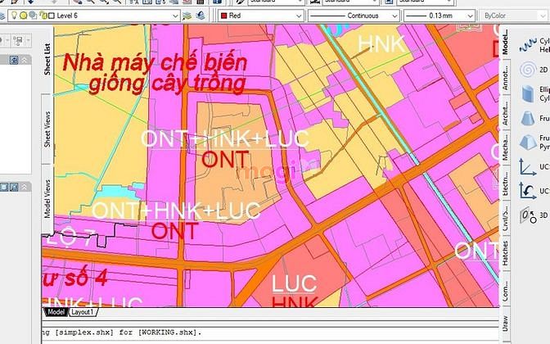This screenshot has height=344, width=550.
Task: Open the Model Views side tab
Action: coord(47,197)
